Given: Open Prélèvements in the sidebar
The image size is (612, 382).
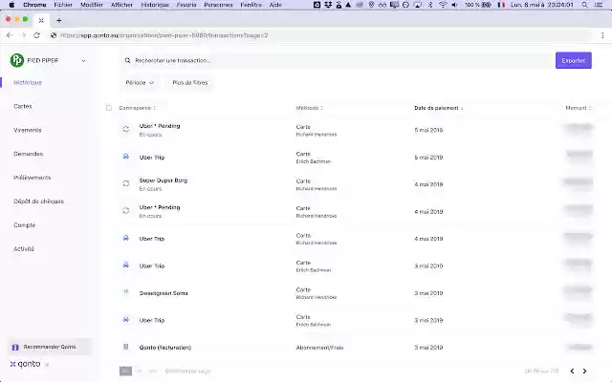Looking at the screenshot, I should point(32,178).
